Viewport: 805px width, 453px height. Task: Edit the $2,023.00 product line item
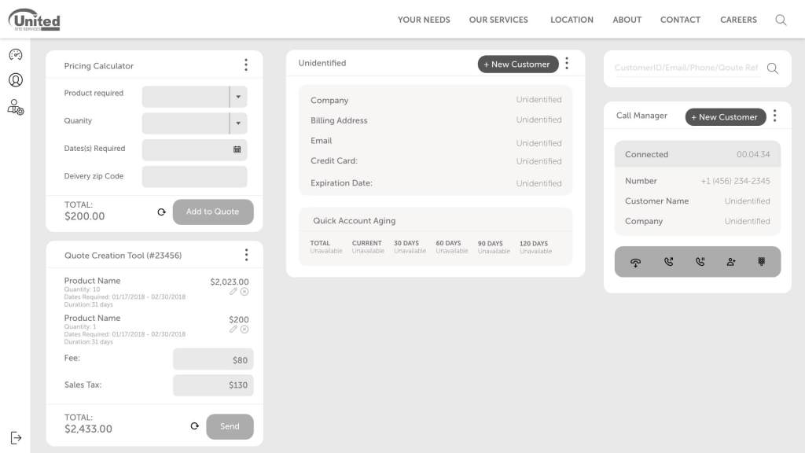233,292
